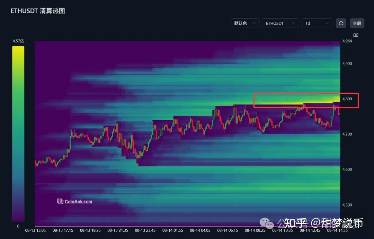The image size is (374, 239).
Task: Click the 4,900 price axis label
Action: coord(347,64)
